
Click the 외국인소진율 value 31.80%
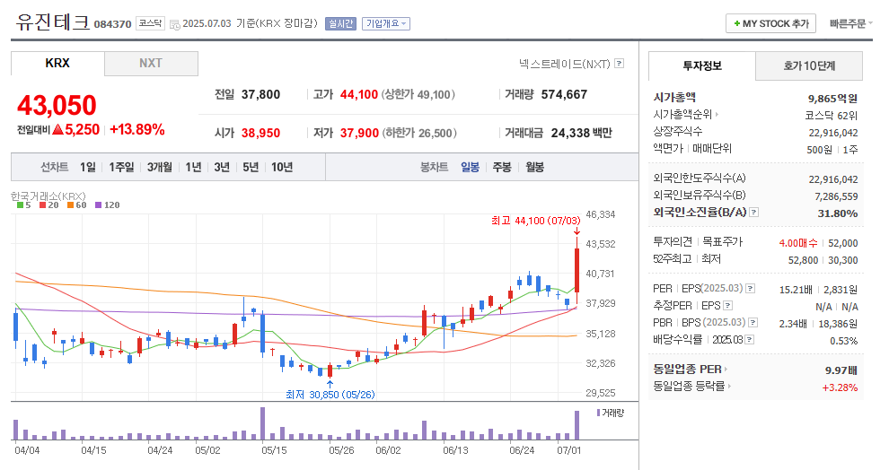click(x=838, y=213)
